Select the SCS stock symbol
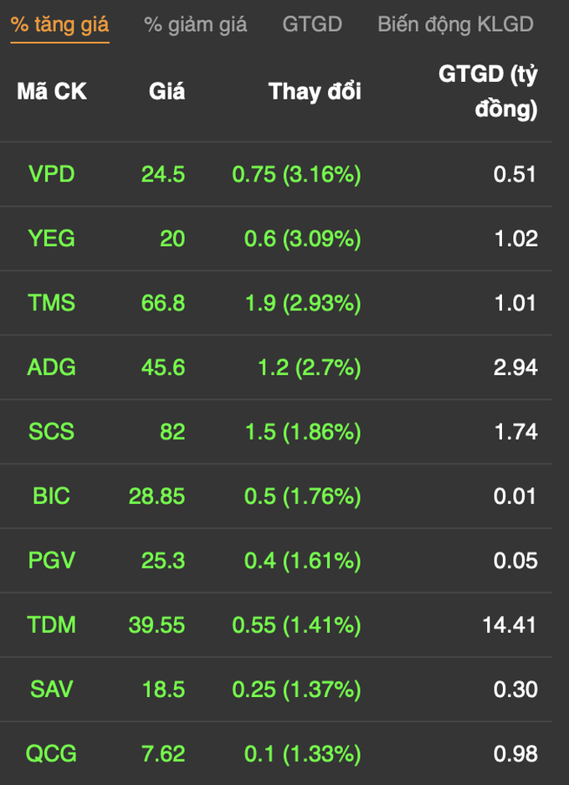Viewport: 569px width, 785px height. (x=52, y=432)
